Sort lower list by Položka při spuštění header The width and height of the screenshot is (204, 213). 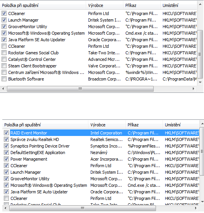point(45,125)
